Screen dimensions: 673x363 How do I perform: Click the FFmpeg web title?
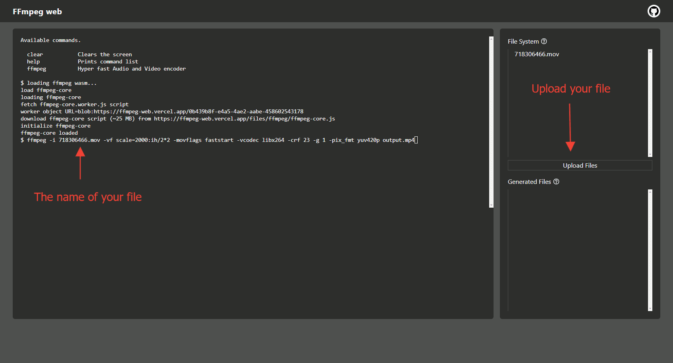[37, 11]
